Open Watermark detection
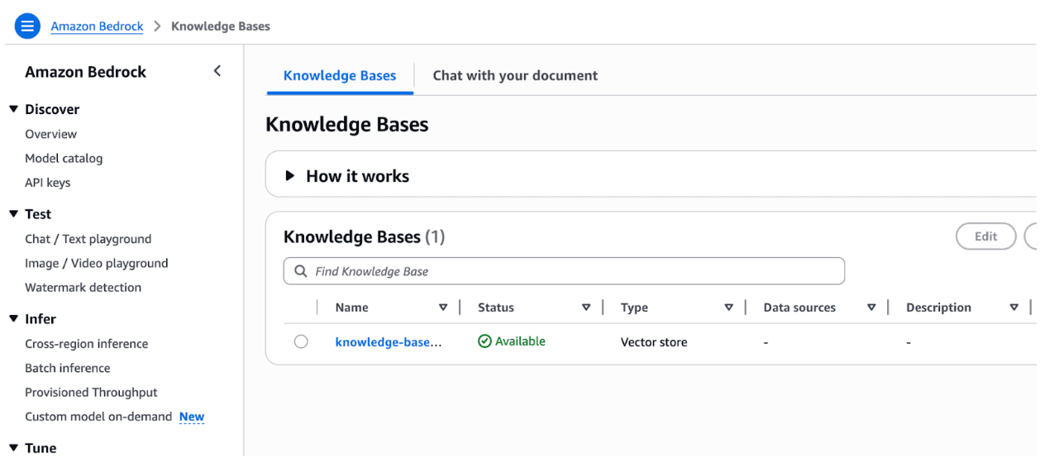1045x468 pixels. [83, 288]
